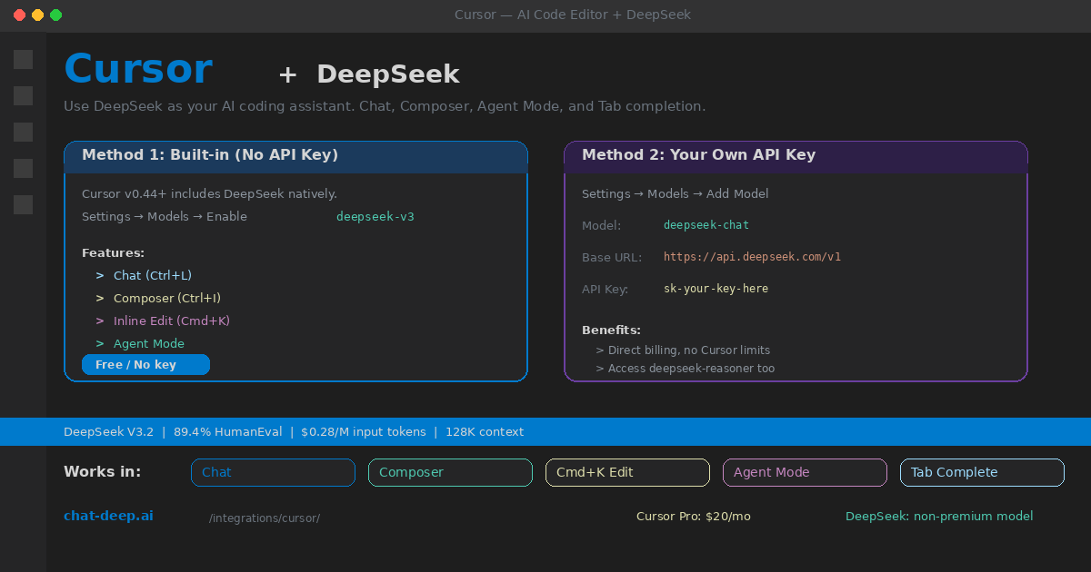The width and height of the screenshot is (1091, 572).
Task: Open the chat-deep.ai link
Action: tap(108, 515)
